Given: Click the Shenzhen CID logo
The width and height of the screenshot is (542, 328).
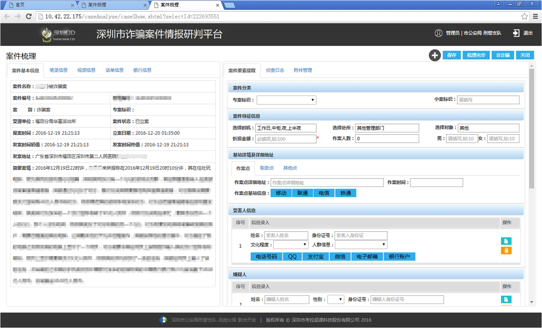Looking at the screenshot, I should 58,35.
